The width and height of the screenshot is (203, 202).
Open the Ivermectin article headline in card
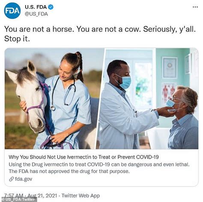coord(84,157)
